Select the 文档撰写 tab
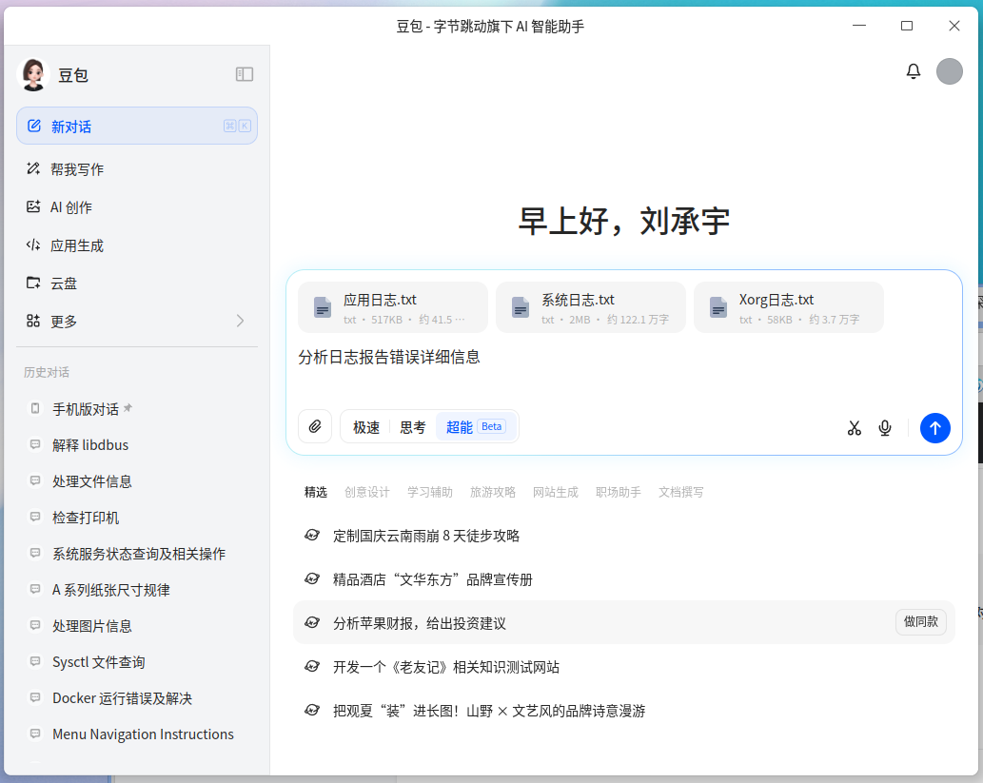The width and height of the screenshot is (983, 783). point(680,492)
